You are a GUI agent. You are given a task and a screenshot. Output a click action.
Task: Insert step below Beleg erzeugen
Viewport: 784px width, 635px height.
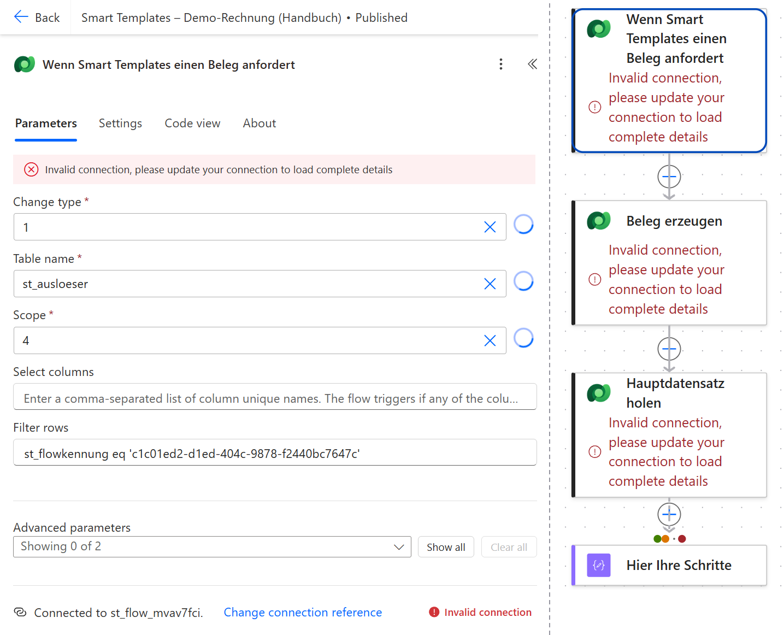click(669, 349)
